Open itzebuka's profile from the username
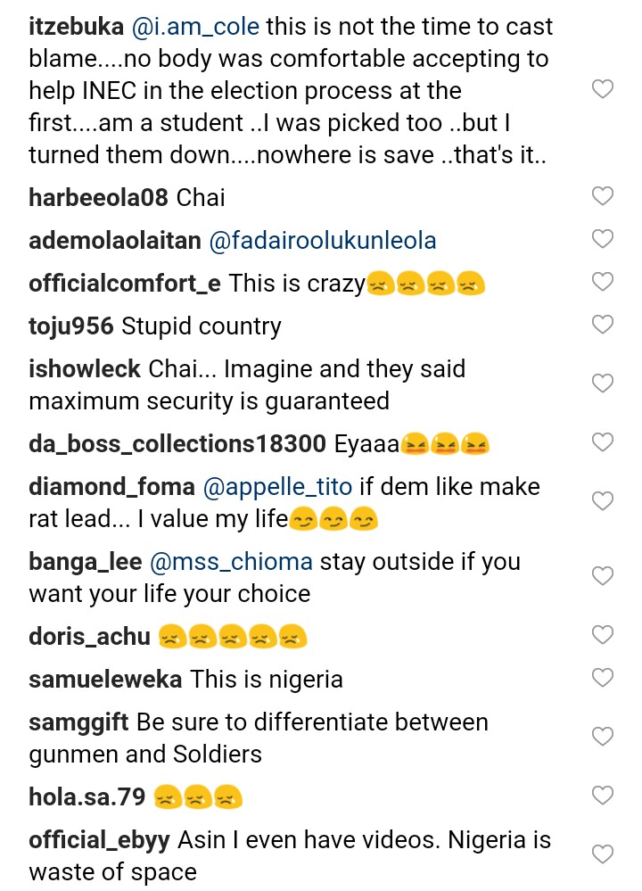Viewport: 642px width, 891px height. tap(76, 27)
